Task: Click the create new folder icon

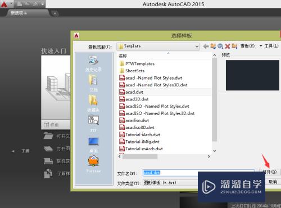Action: (234, 46)
